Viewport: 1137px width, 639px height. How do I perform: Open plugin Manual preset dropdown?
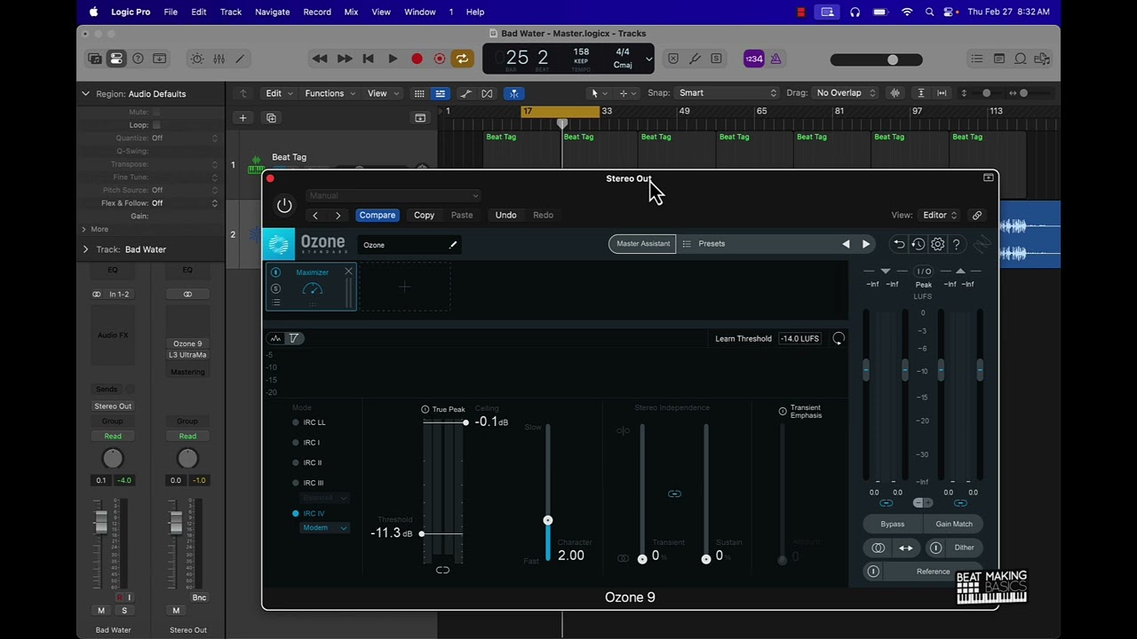[394, 195]
